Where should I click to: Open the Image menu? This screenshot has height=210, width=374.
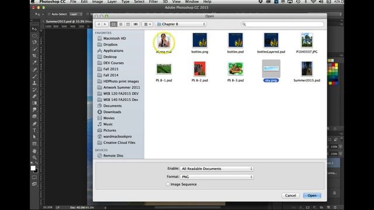click(x=98, y=2)
